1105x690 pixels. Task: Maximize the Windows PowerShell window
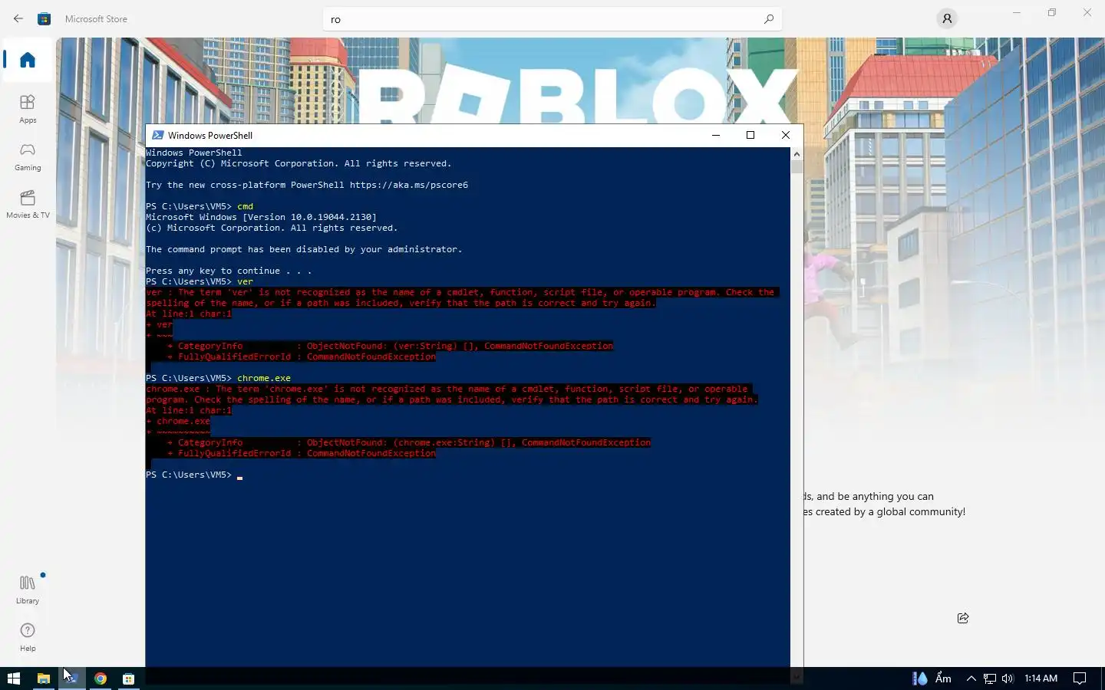coord(750,135)
